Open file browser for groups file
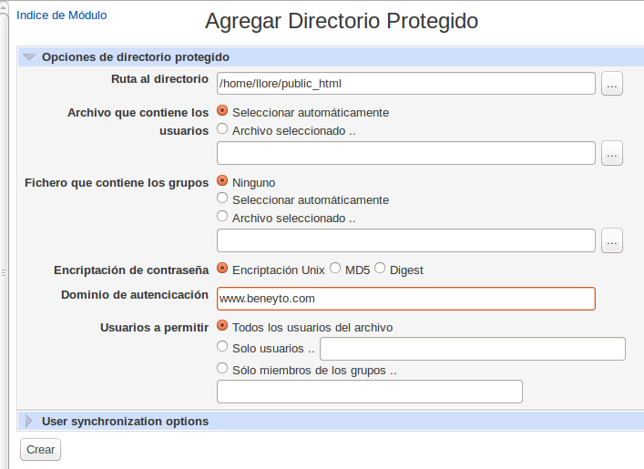This screenshot has height=469, width=644. tap(612, 240)
